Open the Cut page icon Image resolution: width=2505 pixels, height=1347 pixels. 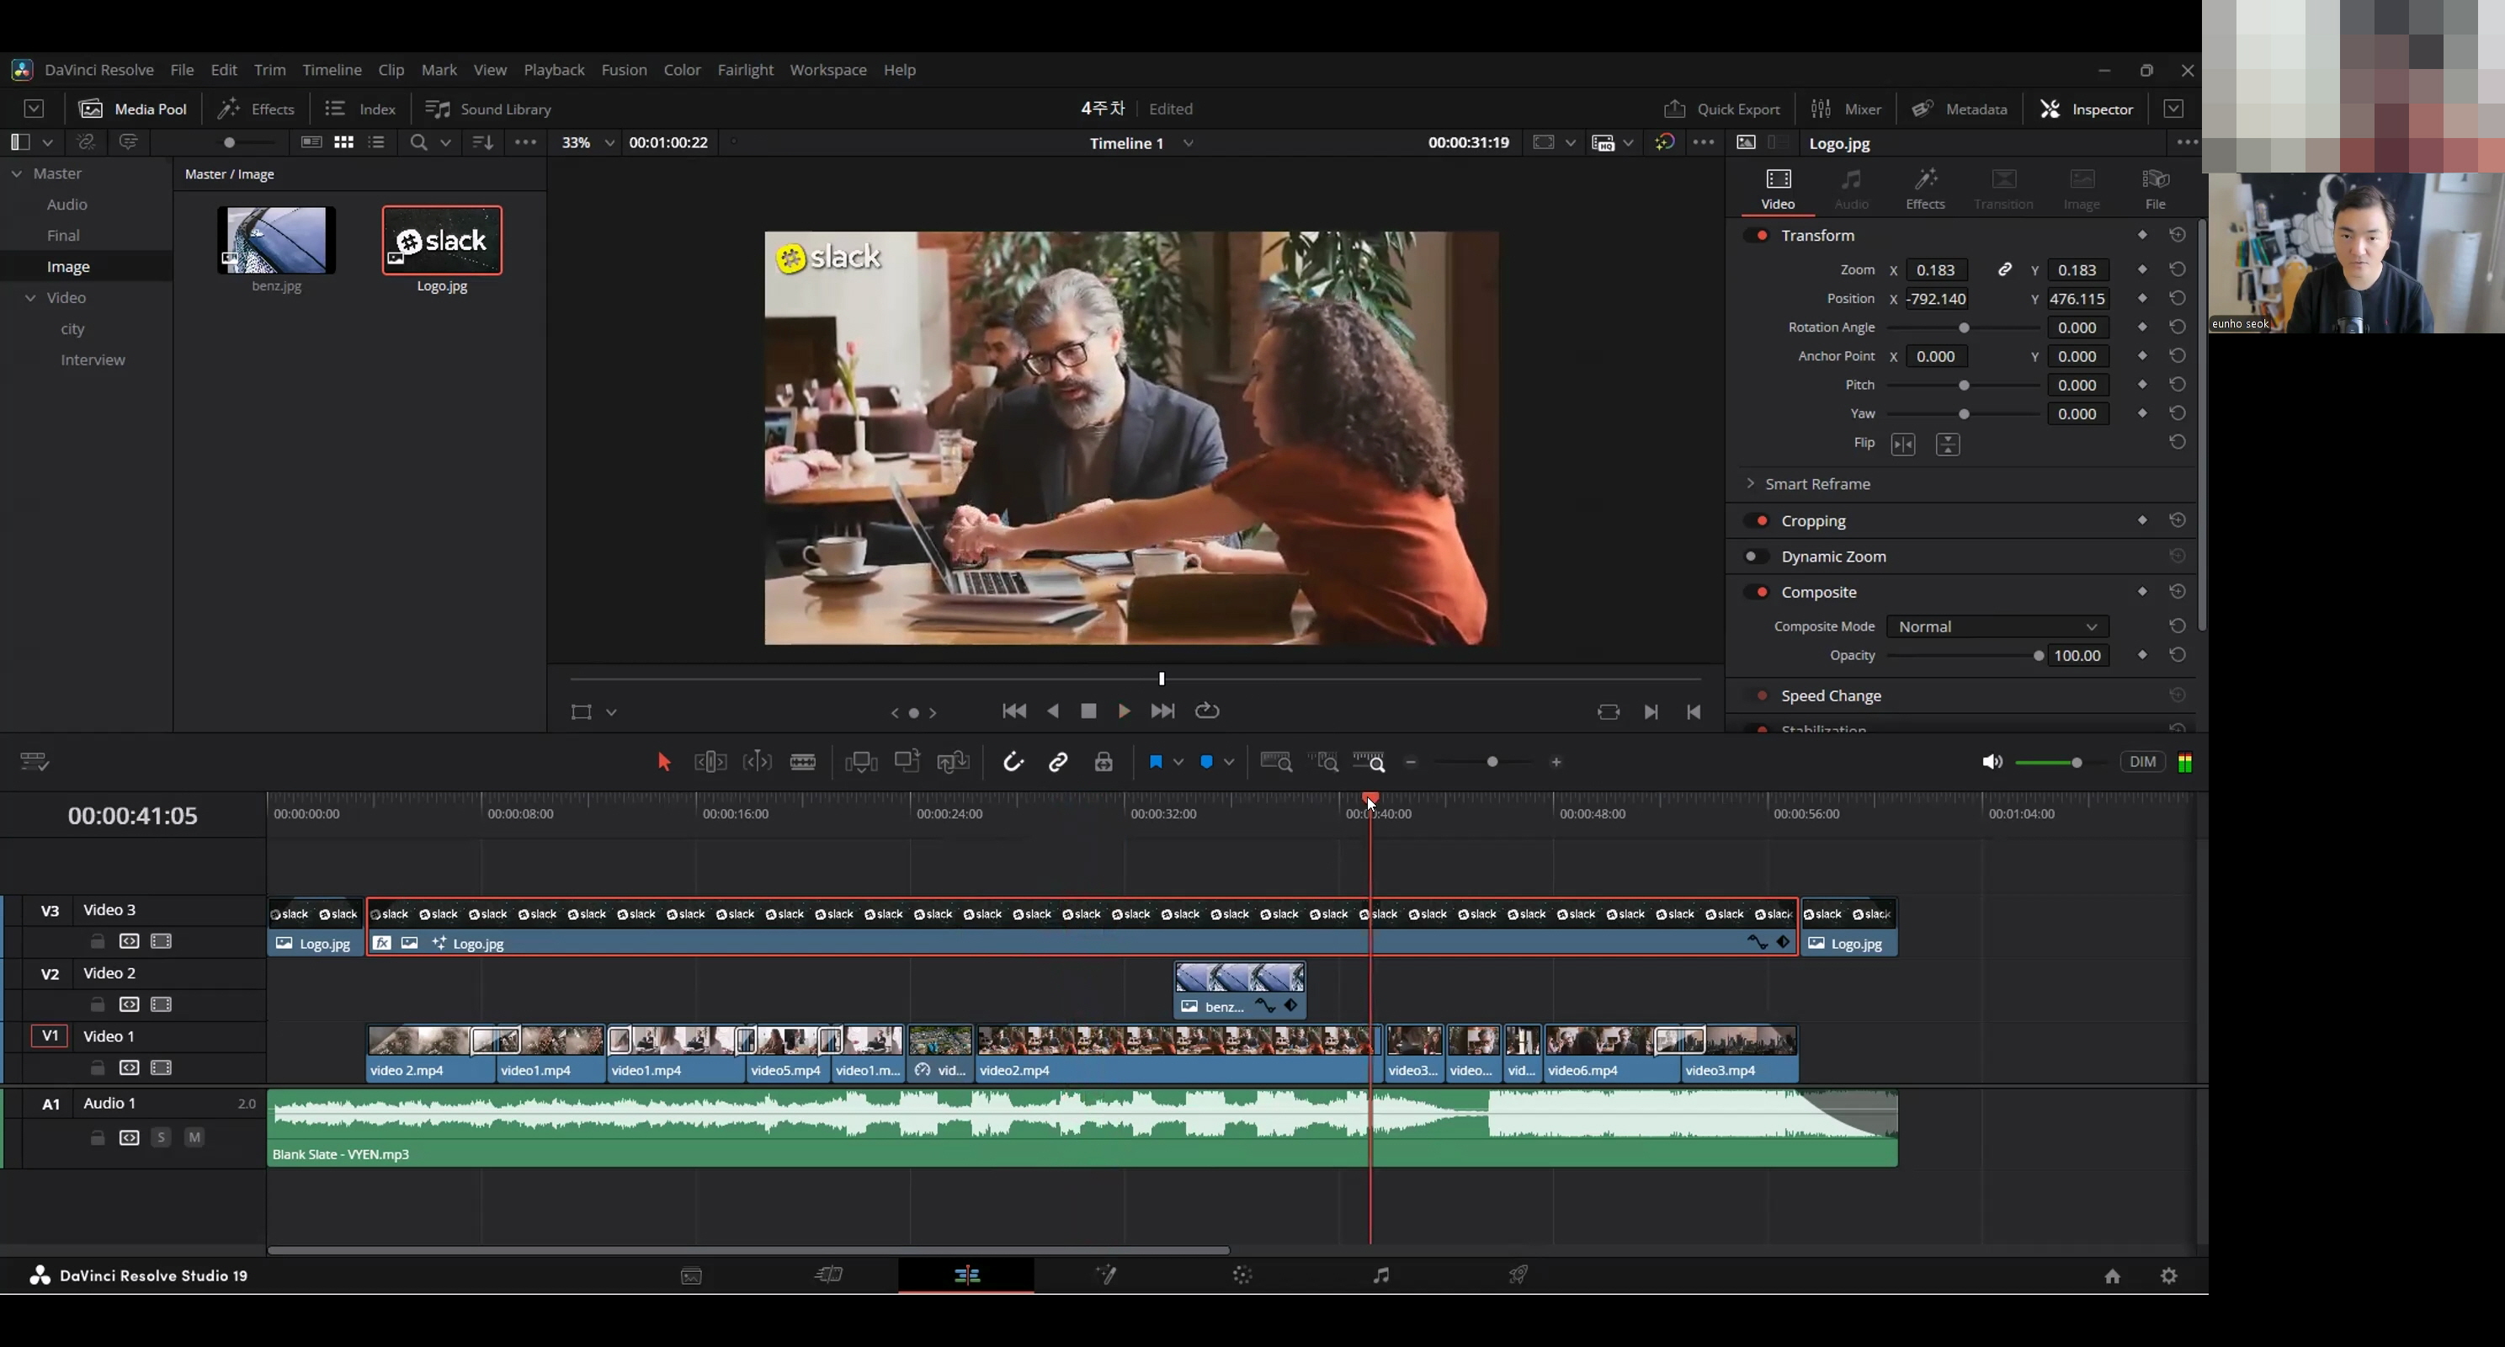pos(828,1275)
